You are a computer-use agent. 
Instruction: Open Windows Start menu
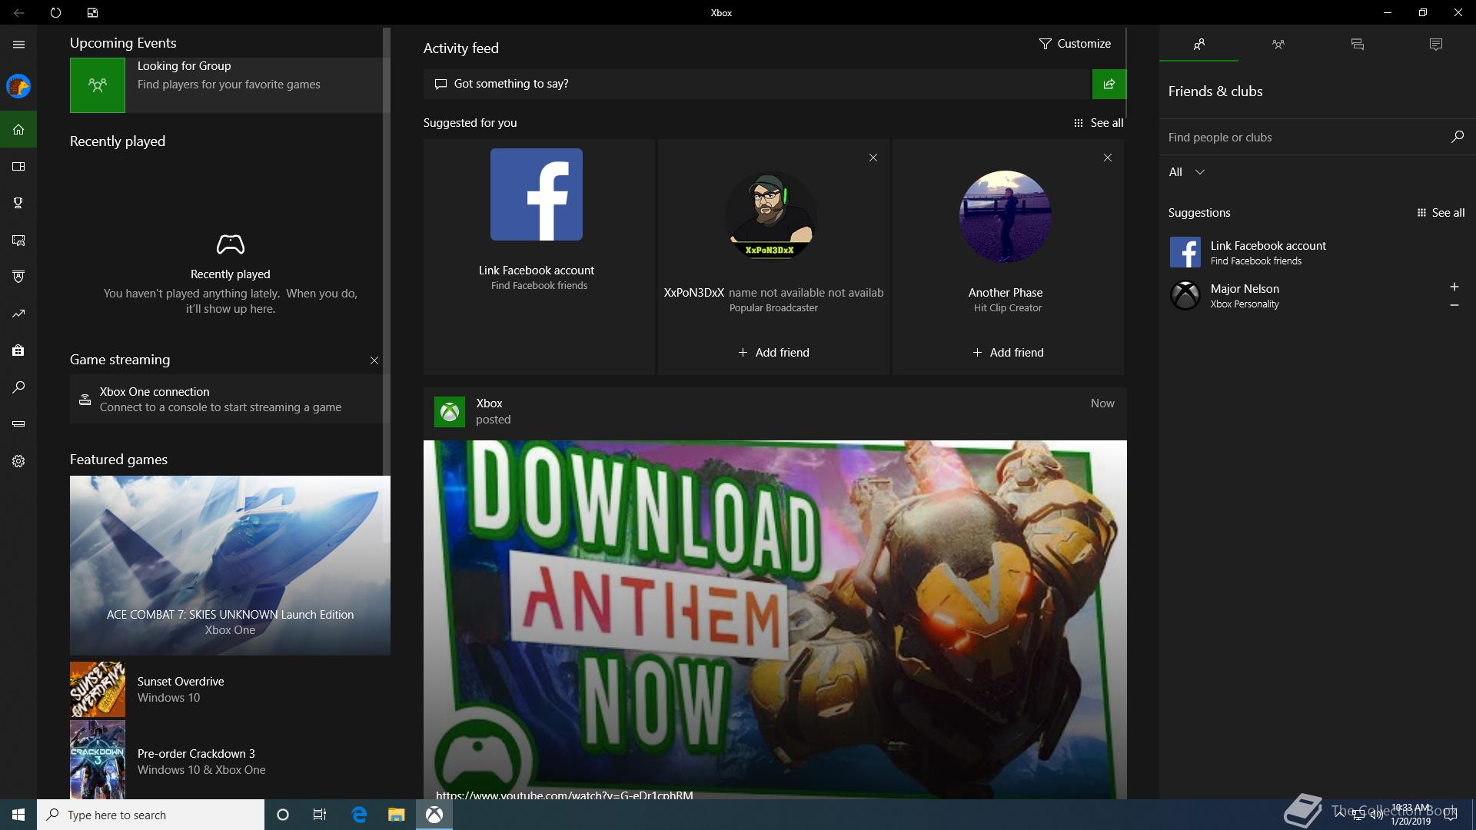tap(18, 815)
